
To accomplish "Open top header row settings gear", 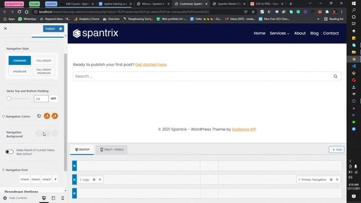I will [74, 166].
